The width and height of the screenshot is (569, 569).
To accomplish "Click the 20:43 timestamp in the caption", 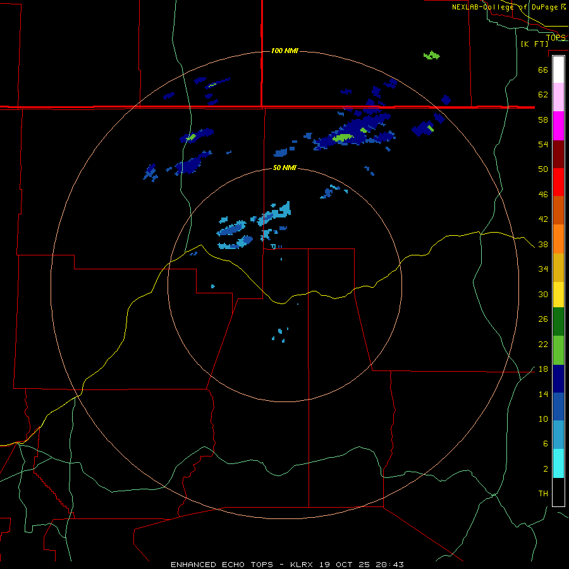I will pyautogui.click(x=389, y=565).
